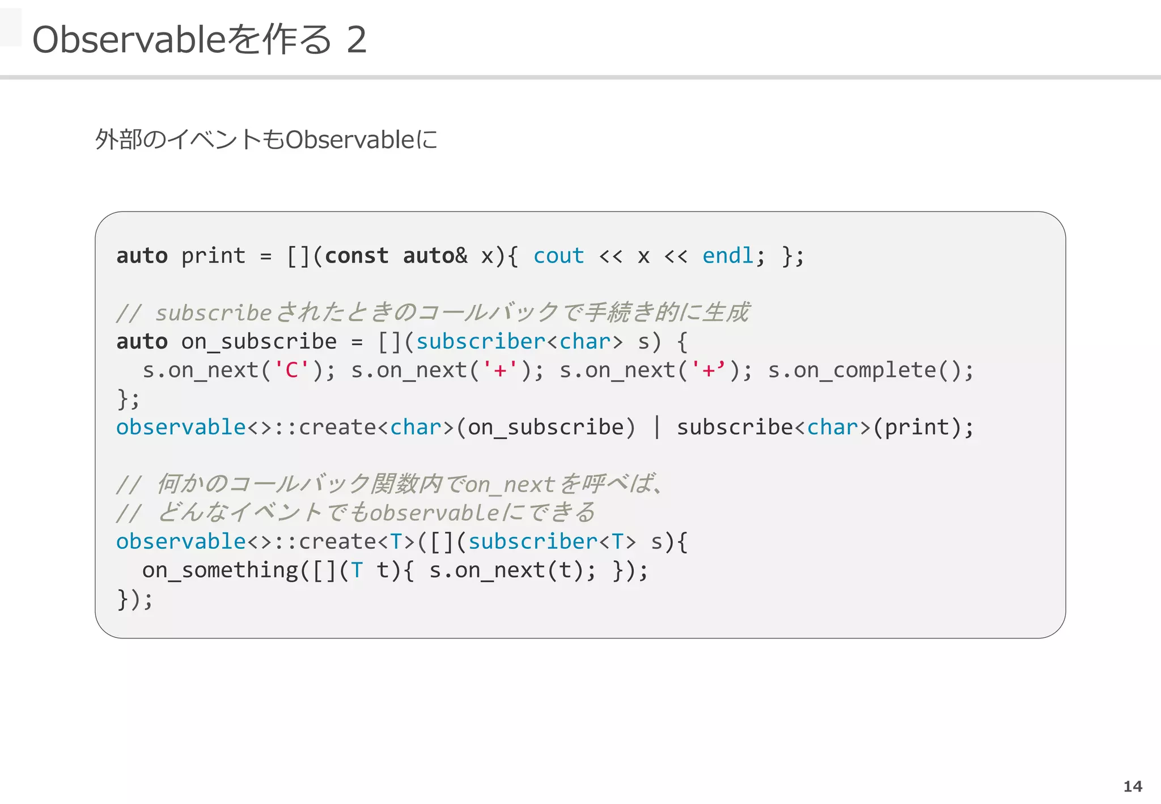Click the 'endl' keyword in the first line
The image size is (1161, 804).
click(x=728, y=256)
